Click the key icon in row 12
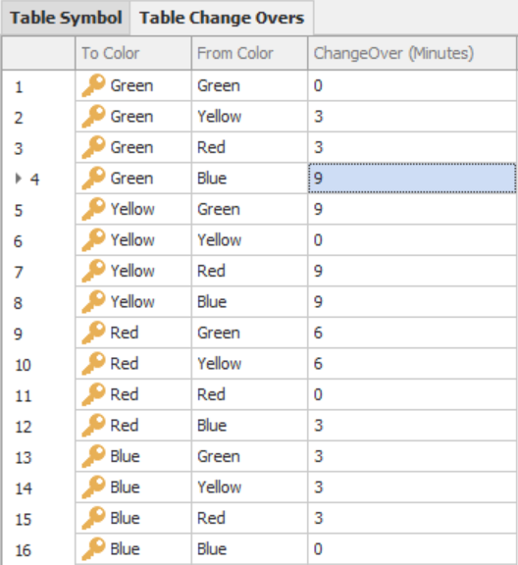The width and height of the screenshot is (518, 565). 93,426
